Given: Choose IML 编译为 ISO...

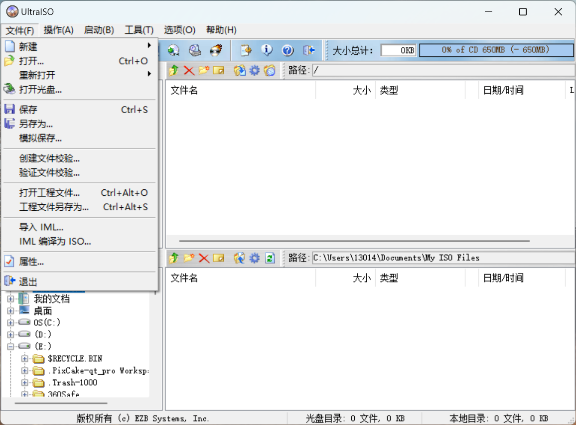Looking at the screenshot, I should click(x=79, y=241).
